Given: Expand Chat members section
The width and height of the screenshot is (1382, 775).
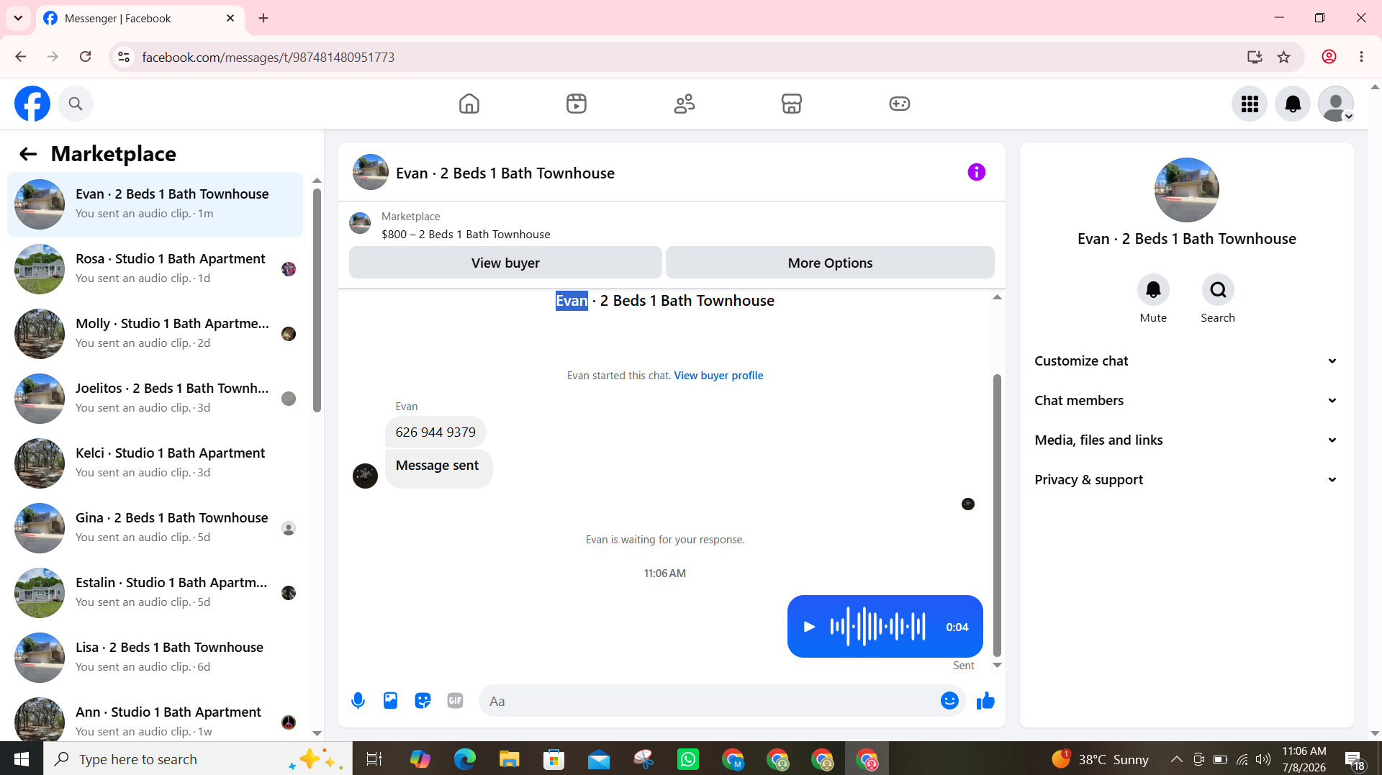Looking at the screenshot, I should [x=1186, y=401].
